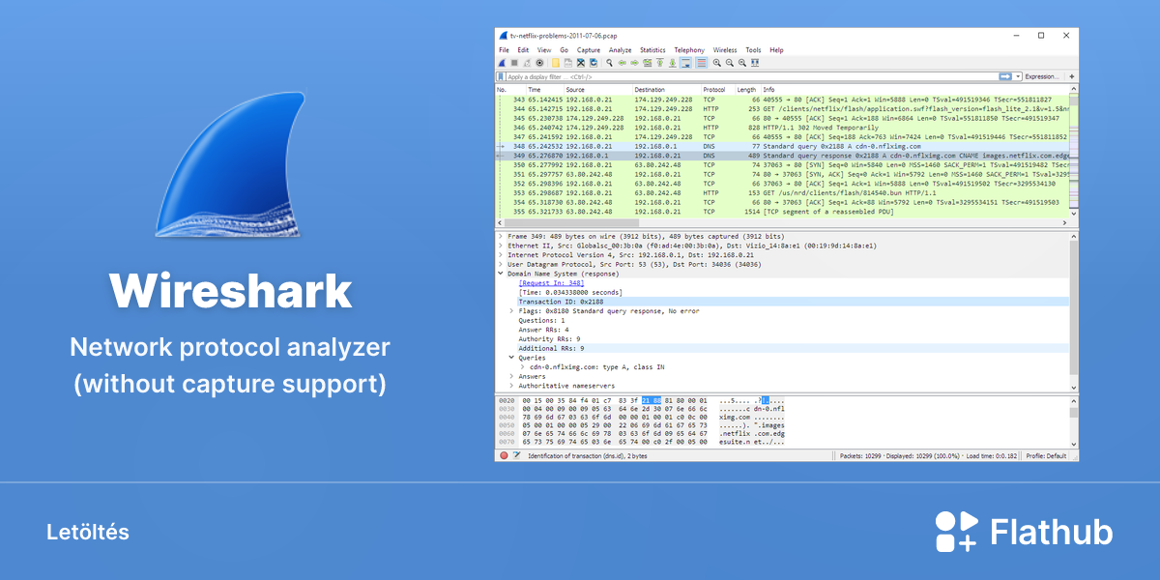Jump to last packet down-arrow icon
The height and width of the screenshot is (580, 1160).
[x=672, y=63]
